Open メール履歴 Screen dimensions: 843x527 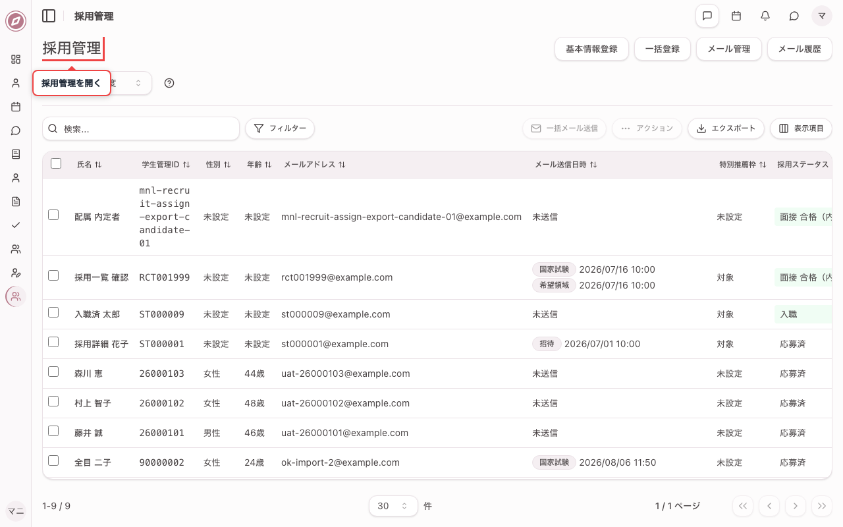tap(800, 49)
